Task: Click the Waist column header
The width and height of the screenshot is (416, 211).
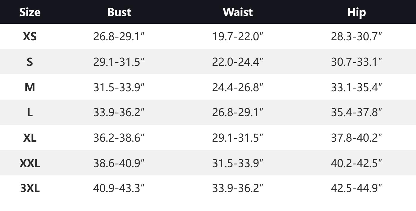Action: click(238, 12)
